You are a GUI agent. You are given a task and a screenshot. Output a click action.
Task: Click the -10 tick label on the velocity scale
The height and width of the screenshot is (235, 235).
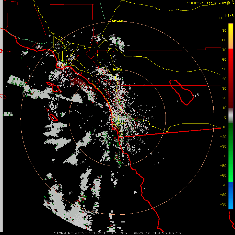(223, 127)
